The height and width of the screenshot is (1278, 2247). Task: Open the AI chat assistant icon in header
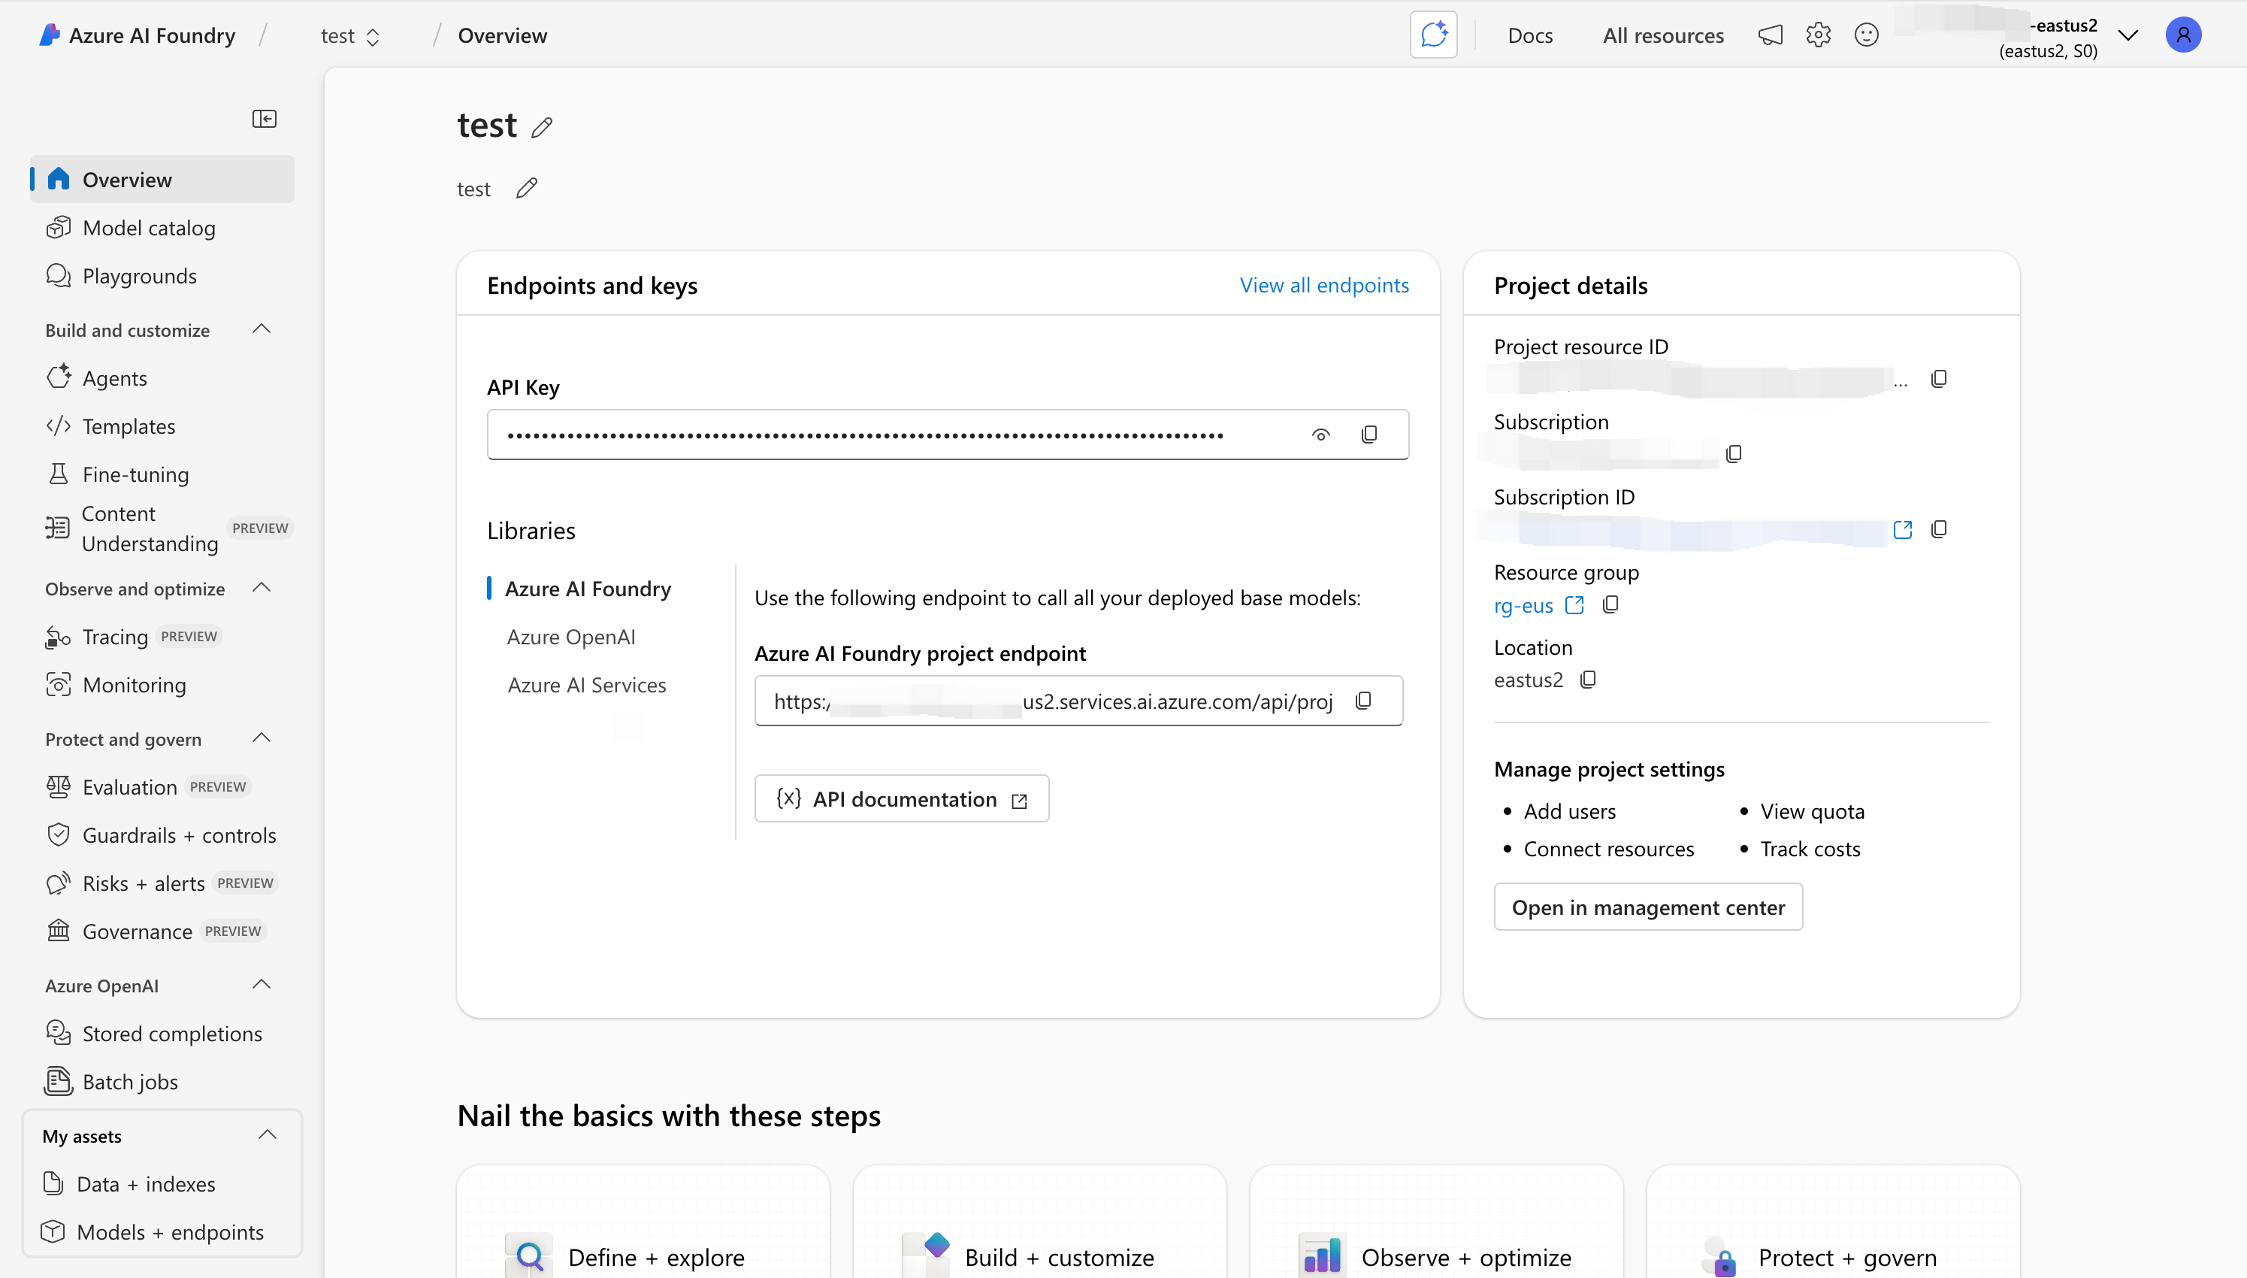click(x=1433, y=35)
